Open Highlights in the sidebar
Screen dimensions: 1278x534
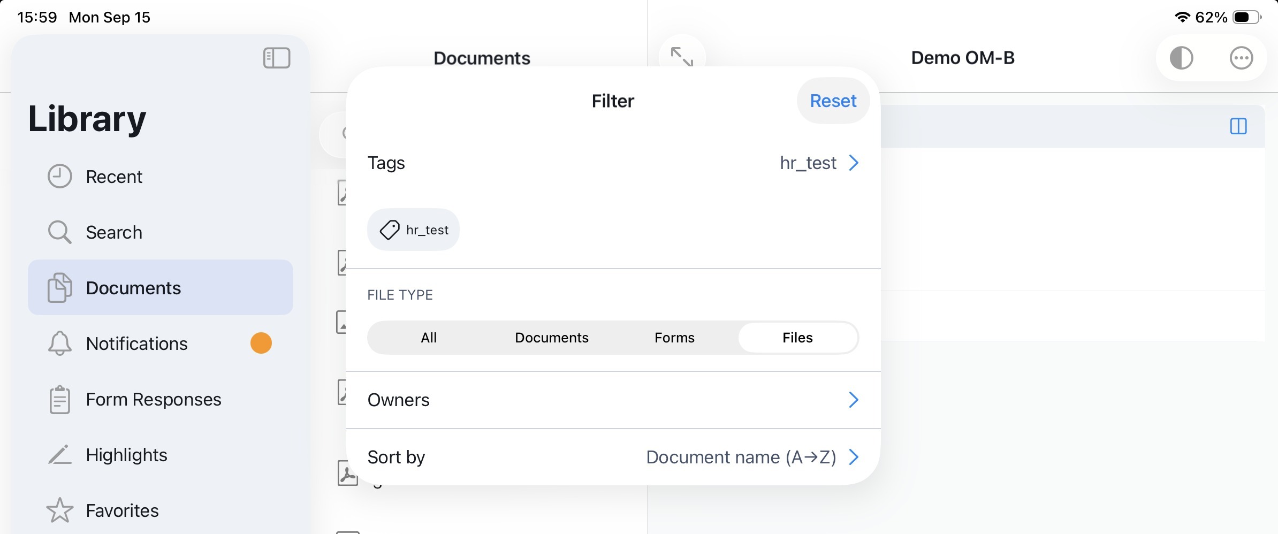[161, 455]
